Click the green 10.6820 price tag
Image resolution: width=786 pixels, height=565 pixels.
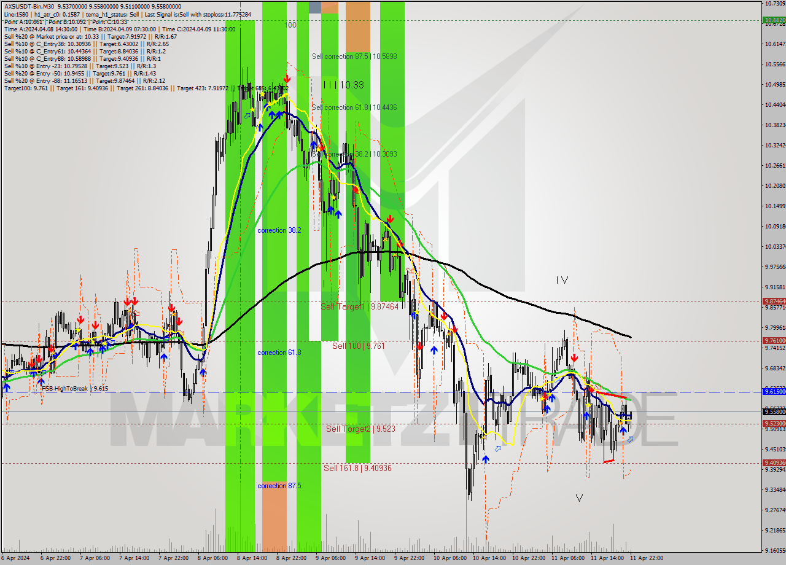774,20
